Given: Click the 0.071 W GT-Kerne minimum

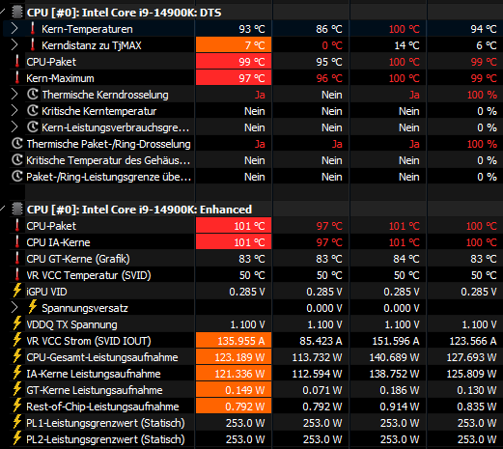Looking at the screenshot, I should pos(322,390).
